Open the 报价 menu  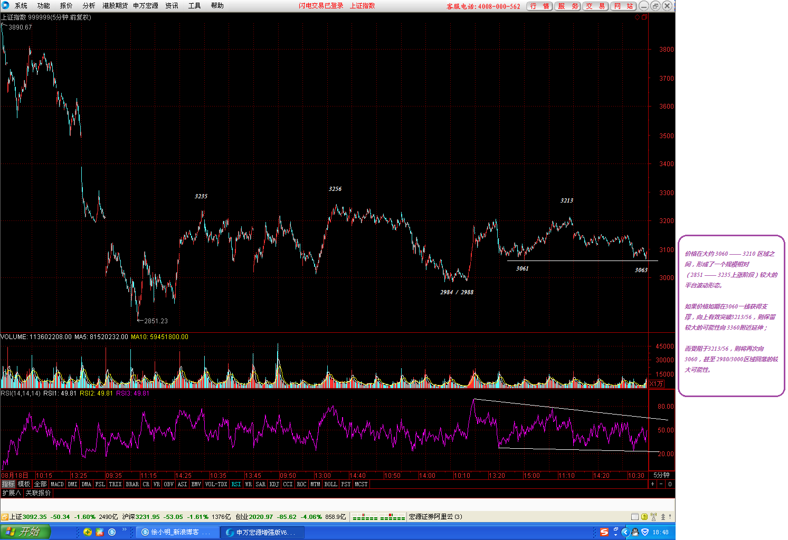(x=67, y=6)
